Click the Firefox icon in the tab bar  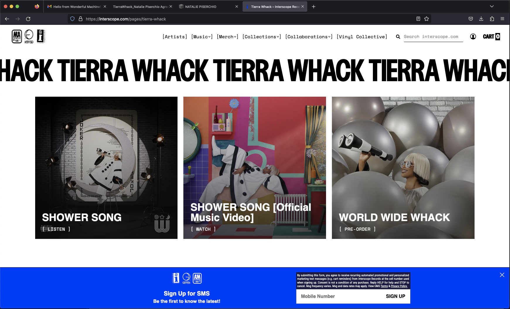(x=37, y=6)
